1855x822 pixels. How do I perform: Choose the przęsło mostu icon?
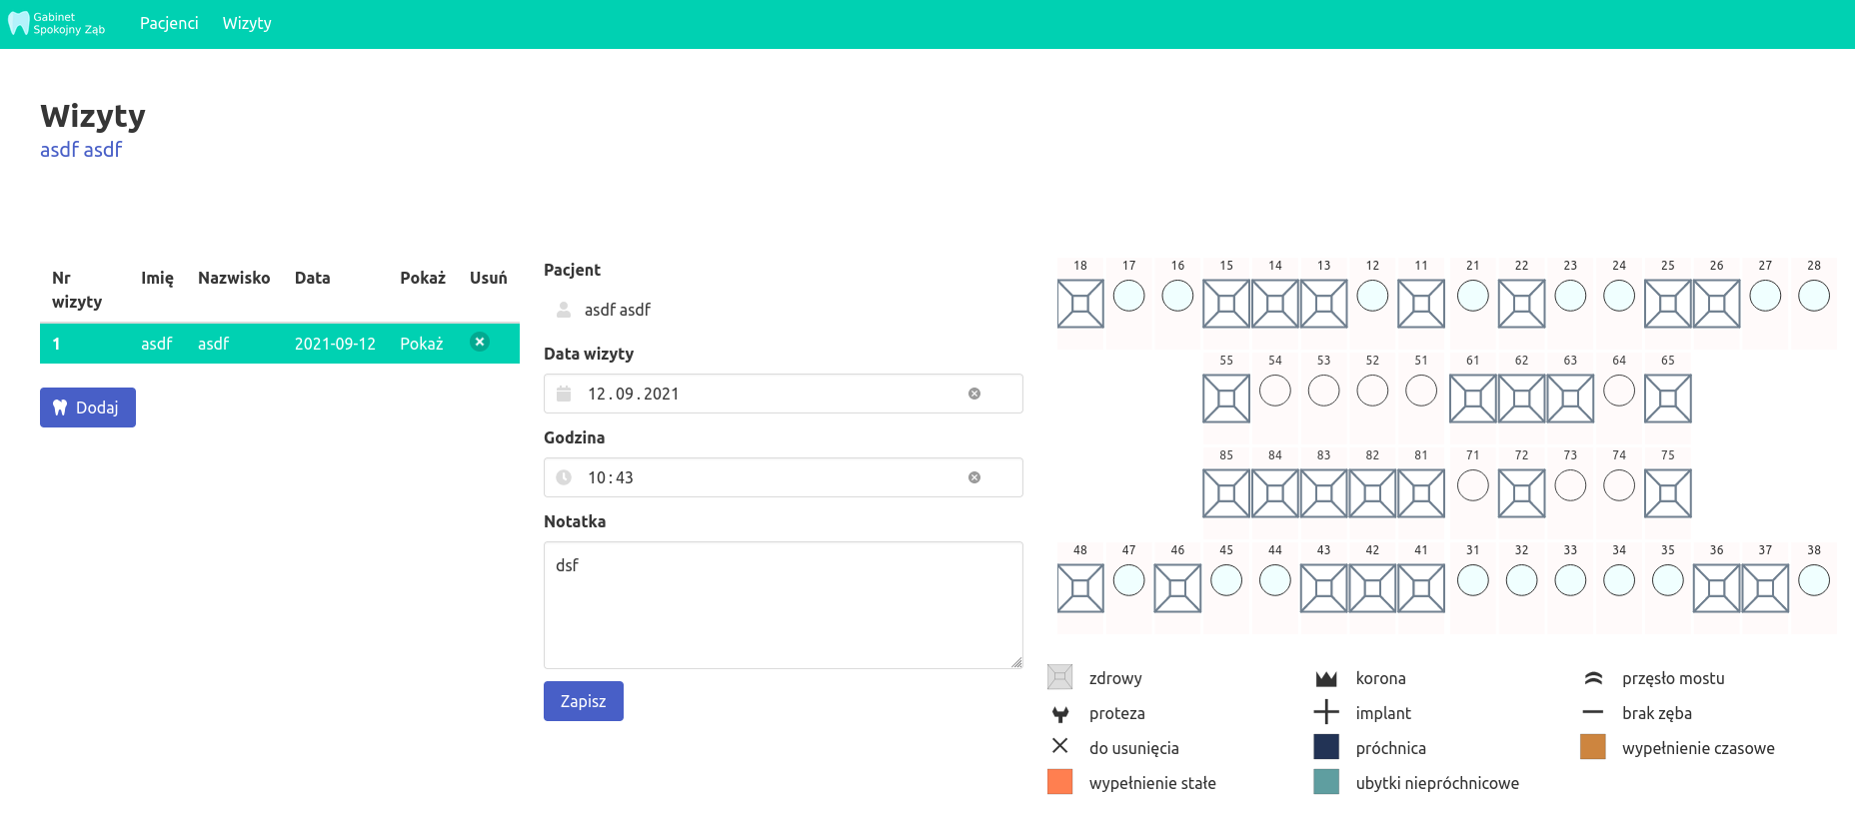1593,678
